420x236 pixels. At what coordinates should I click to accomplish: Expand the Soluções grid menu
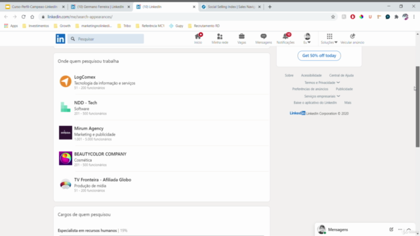click(x=329, y=39)
